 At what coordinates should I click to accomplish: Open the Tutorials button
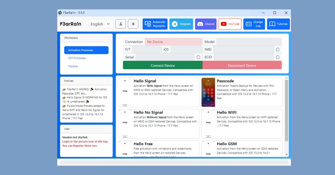pyautogui.click(x=278, y=24)
